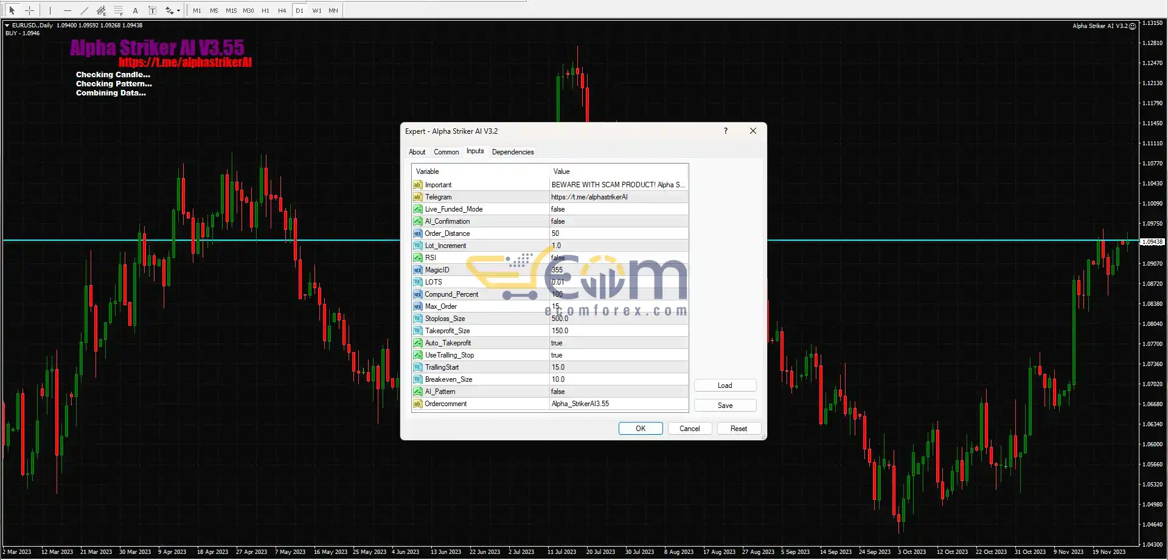
Task: Draw a vertical line tool
Action: pos(50,10)
